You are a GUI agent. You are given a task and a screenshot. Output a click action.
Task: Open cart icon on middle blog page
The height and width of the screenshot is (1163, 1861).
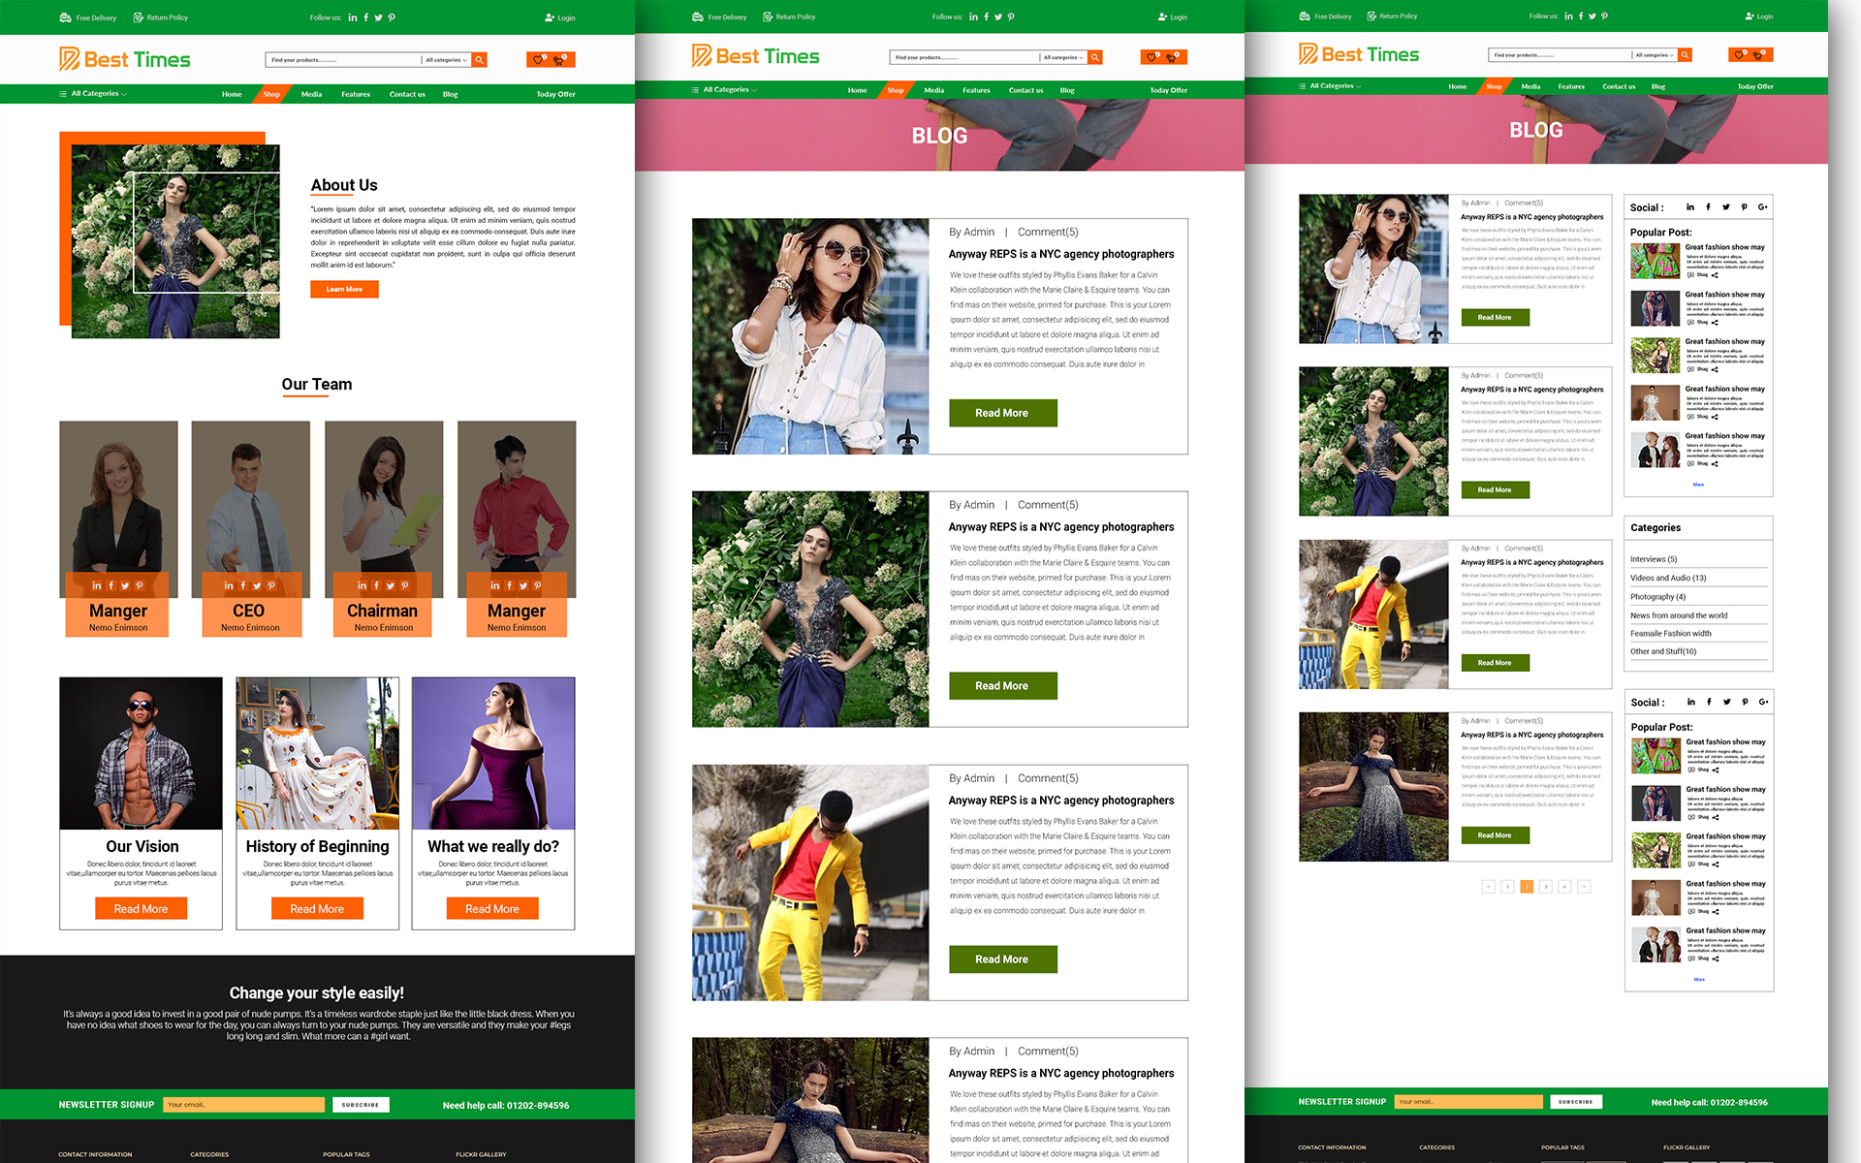coord(1173,57)
